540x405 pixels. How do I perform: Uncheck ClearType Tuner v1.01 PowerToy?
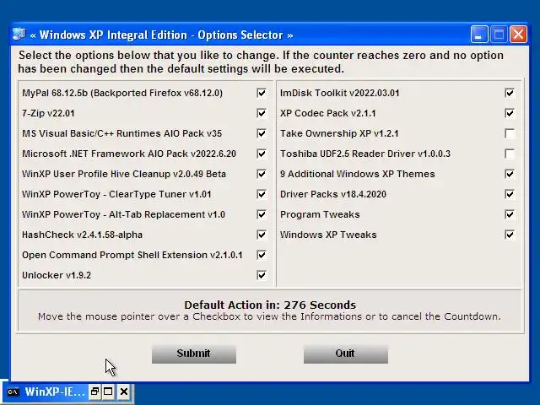point(262,194)
